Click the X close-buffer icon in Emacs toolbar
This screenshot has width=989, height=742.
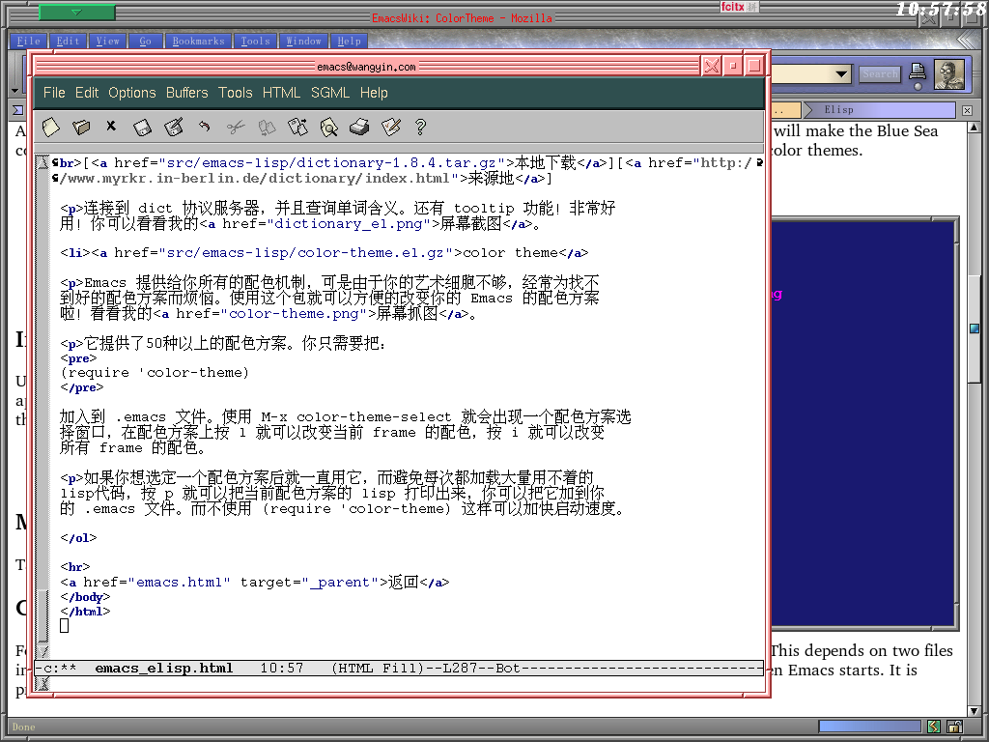click(111, 126)
